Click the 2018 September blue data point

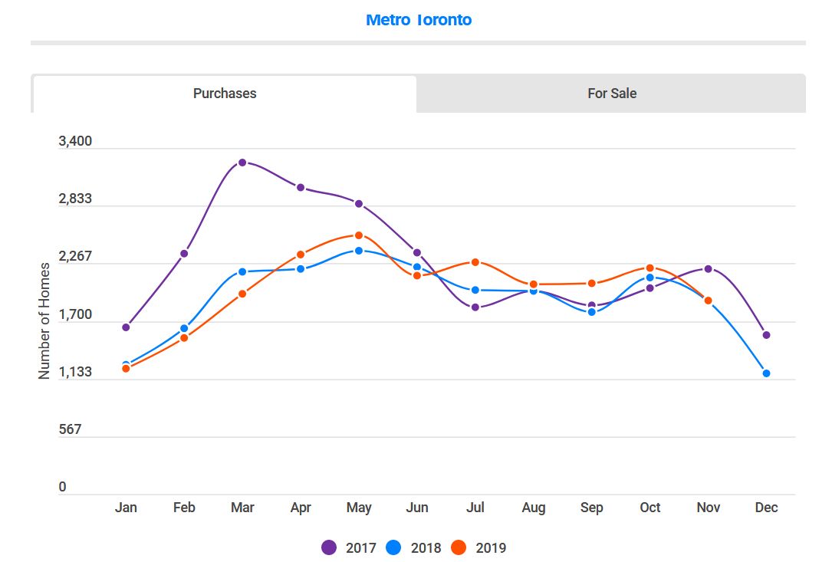click(592, 312)
